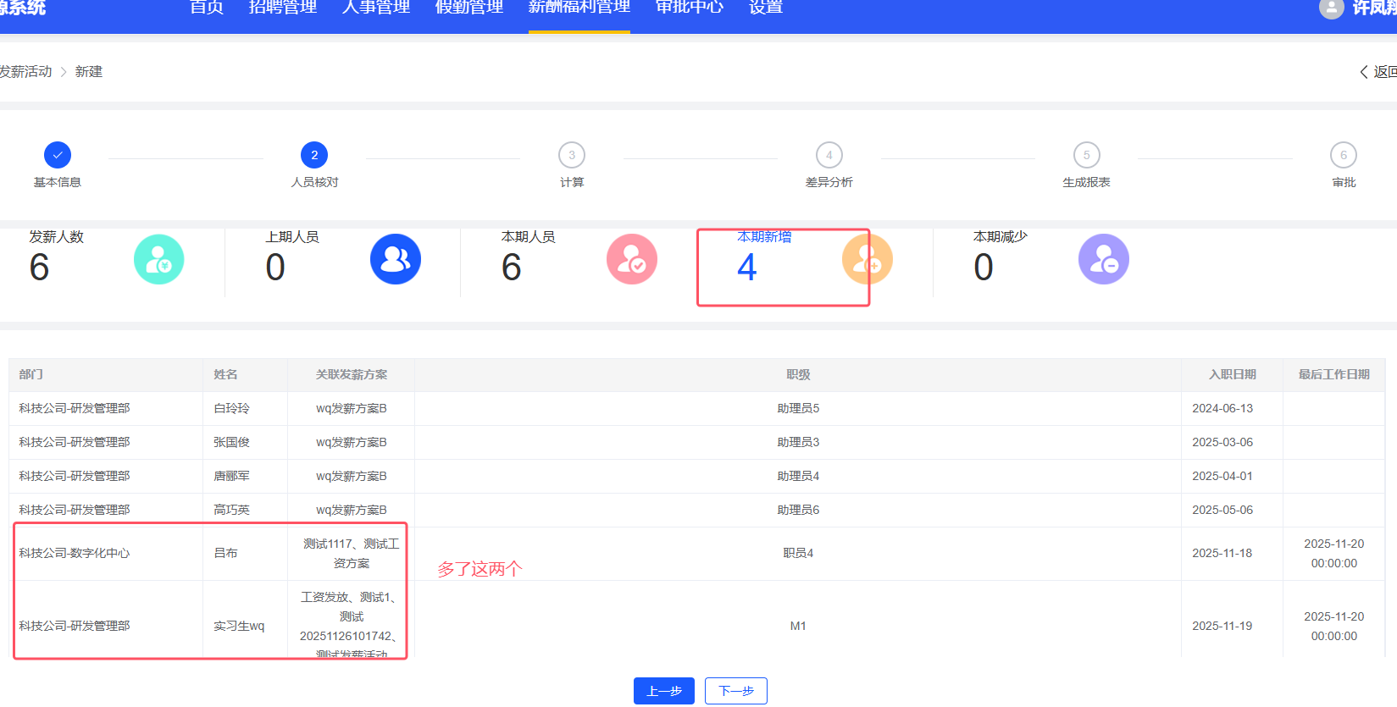Click wq发薪方案B in 高巧英's row
The height and width of the screenshot is (707, 1397).
[352, 510]
